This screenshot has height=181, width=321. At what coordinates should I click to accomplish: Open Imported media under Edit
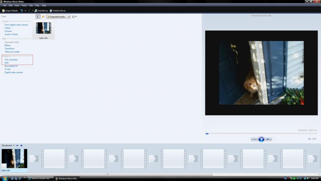(x=12, y=42)
